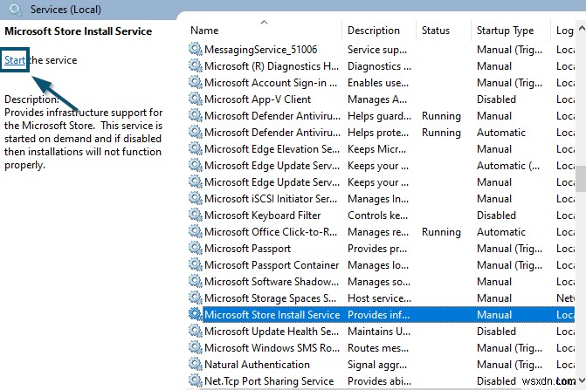The image size is (586, 390).
Task: Click the MessagingService_51006 gear icon
Action: 196,49
